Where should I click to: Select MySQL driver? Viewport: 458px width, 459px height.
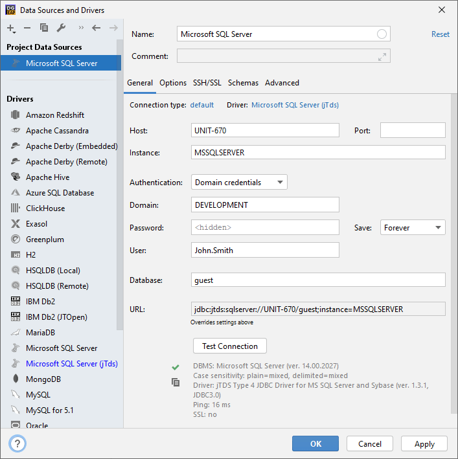pos(61,394)
